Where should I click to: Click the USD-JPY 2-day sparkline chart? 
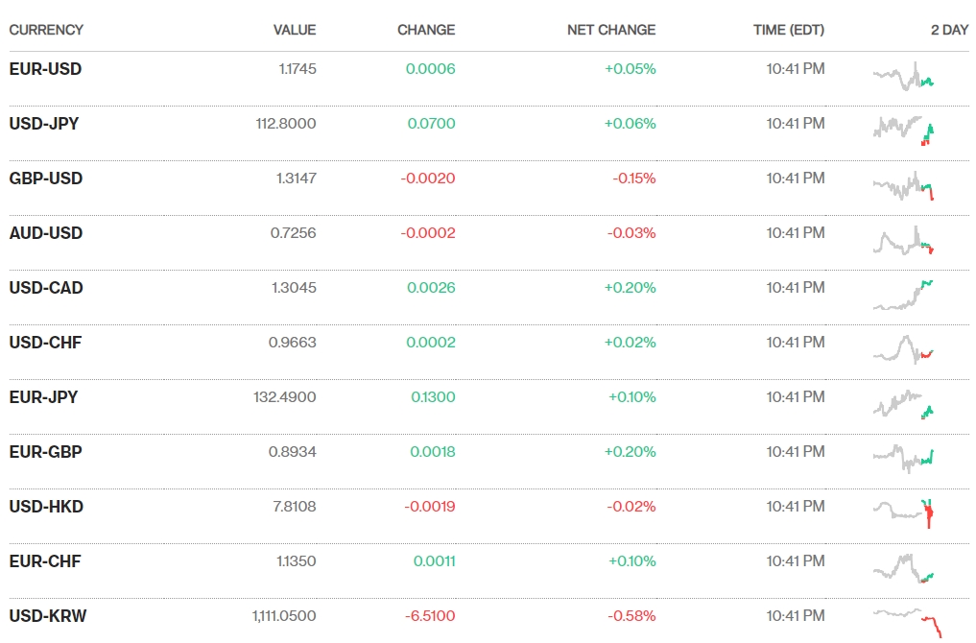(903, 130)
